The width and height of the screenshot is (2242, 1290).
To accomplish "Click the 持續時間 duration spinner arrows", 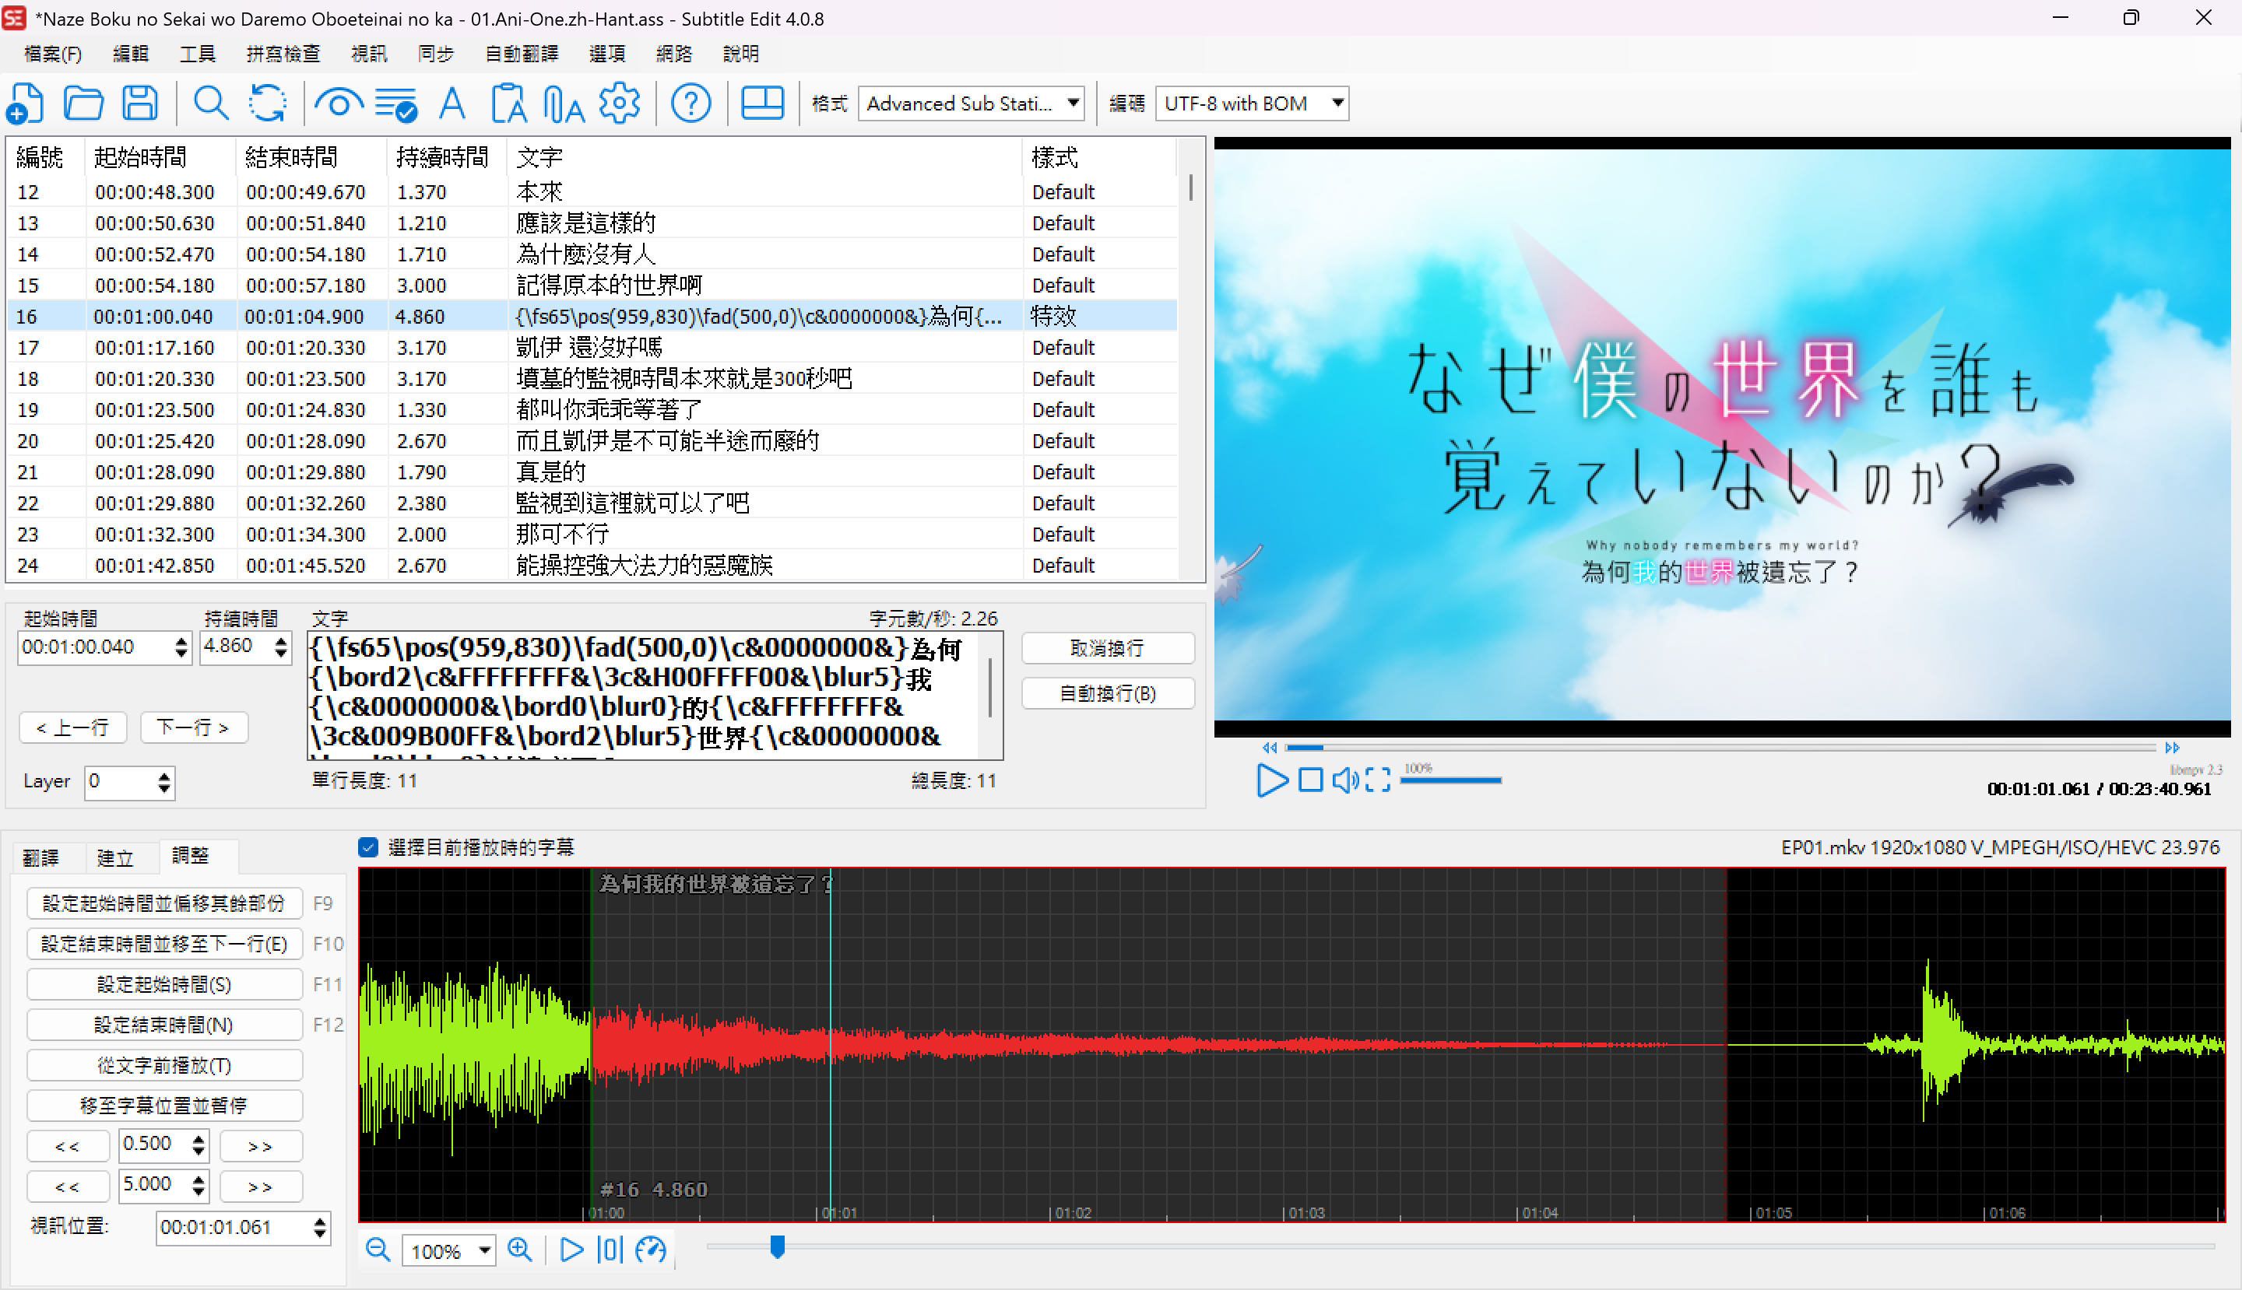I will tap(281, 647).
